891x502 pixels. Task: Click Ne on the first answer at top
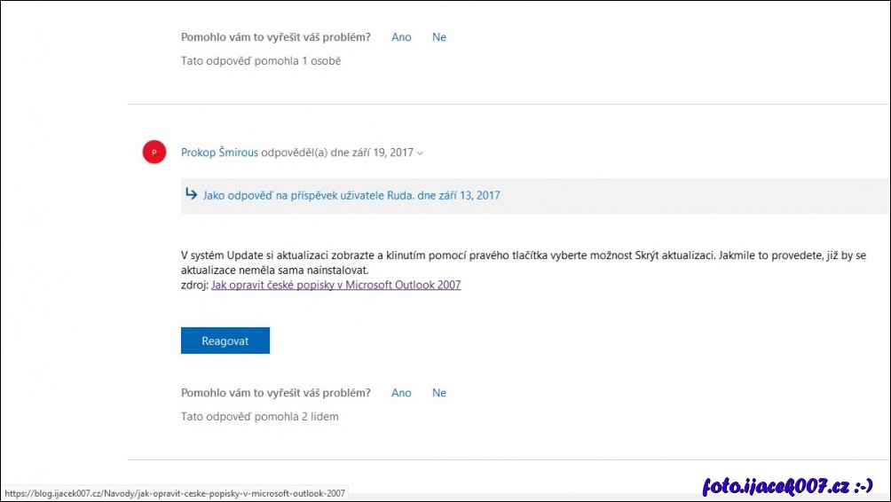coord(438,37)
